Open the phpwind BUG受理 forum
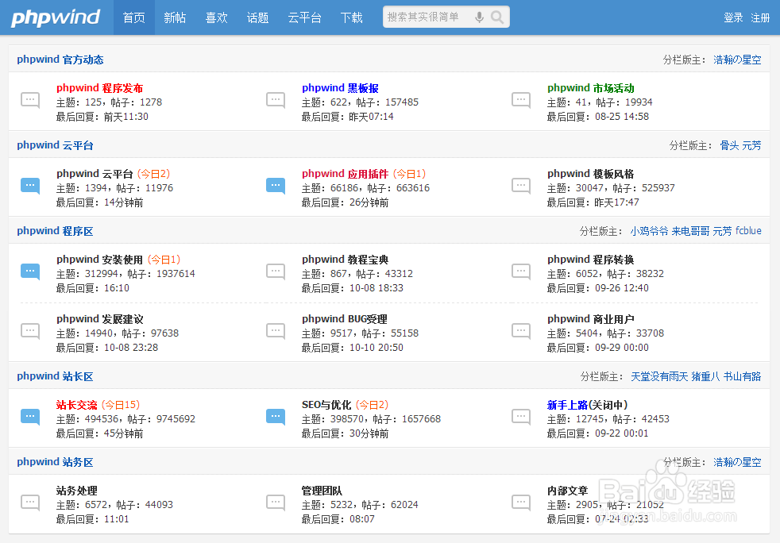 pos(345,319)
